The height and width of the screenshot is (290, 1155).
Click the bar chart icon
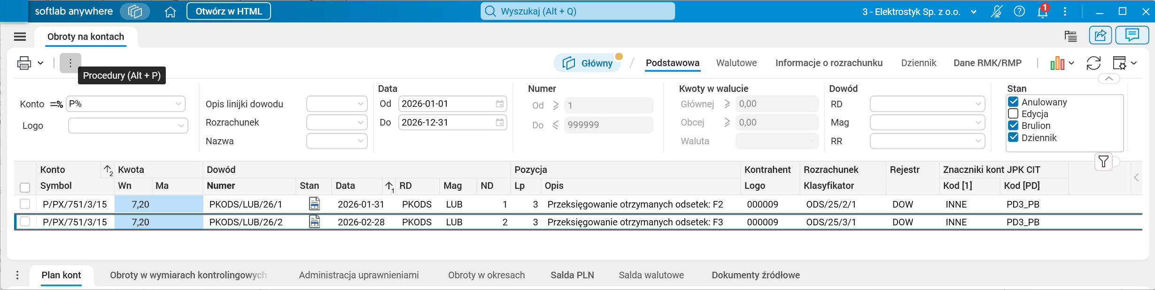point(1057,63)
